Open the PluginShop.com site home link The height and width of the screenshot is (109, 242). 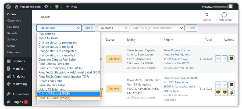27,7
